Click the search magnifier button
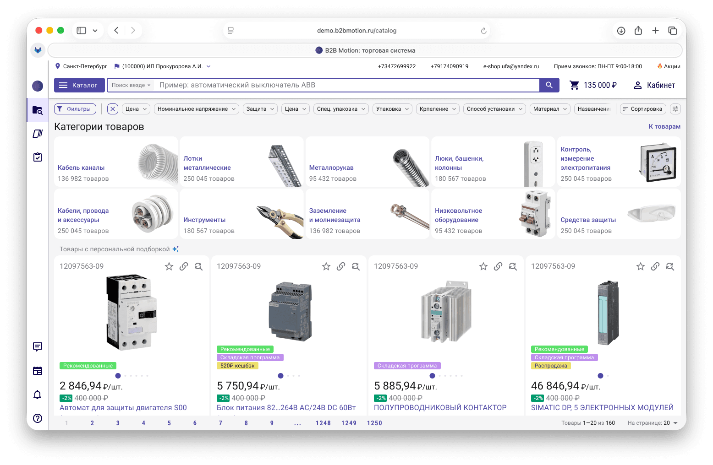Image resolution: width=713 pixels, height=465 pixels. coord(549,85)
